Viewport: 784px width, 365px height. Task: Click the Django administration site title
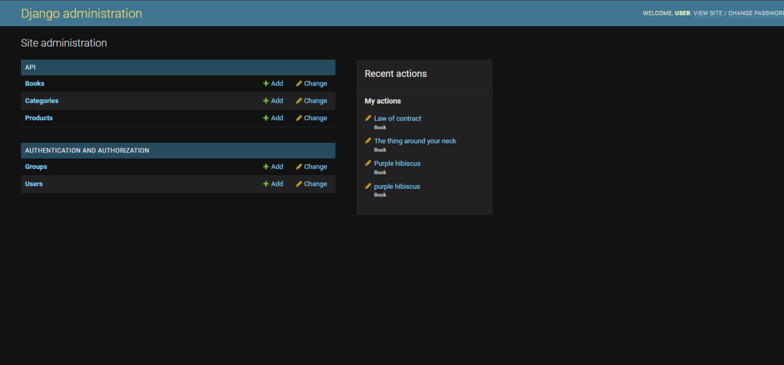pyautogui.click(x=81, y=13)
